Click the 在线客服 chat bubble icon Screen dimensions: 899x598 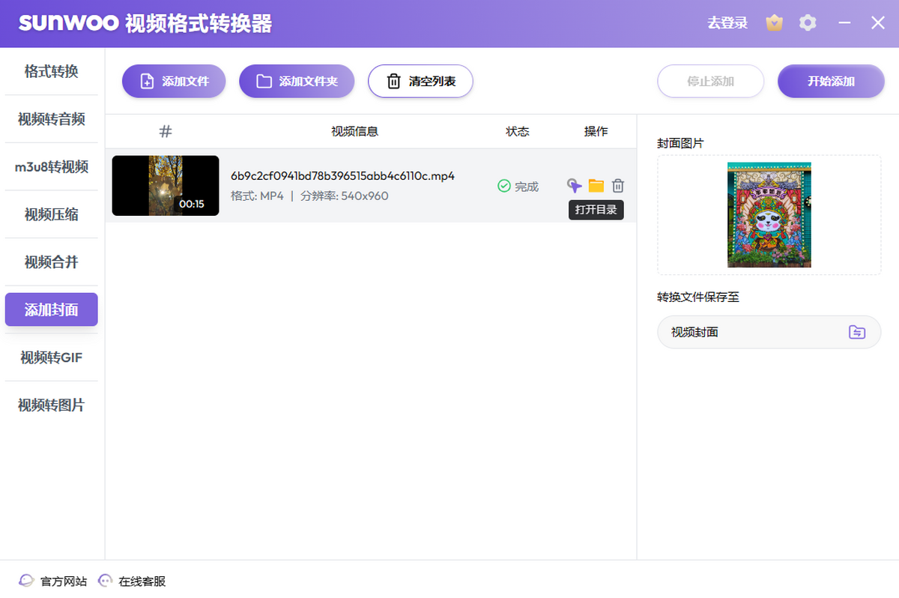coord(105,580)
